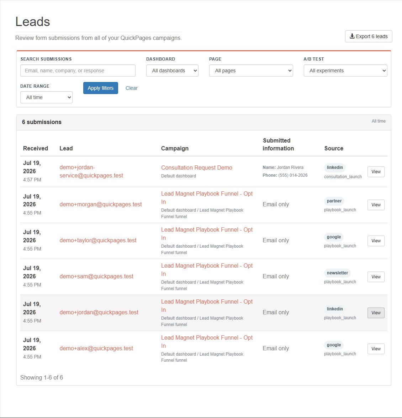The height and width of the screenshot is (418, 402).
Task: Click View for the demo+jordan@quickpages.test lead
Action: (x=376, y=313)
